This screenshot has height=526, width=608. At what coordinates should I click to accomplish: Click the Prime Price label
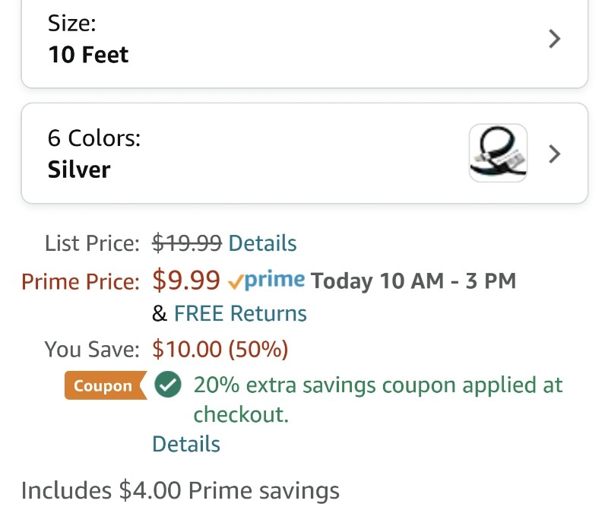tap(81, 281)
